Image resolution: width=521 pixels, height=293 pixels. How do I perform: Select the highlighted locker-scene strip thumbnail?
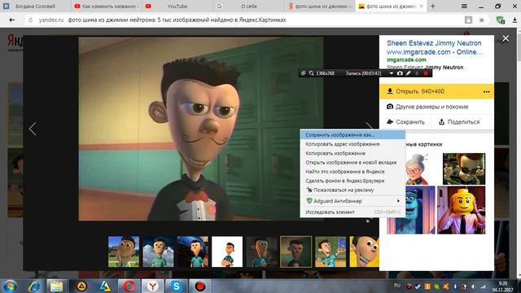pyautogui.click(x=296, y=251)
